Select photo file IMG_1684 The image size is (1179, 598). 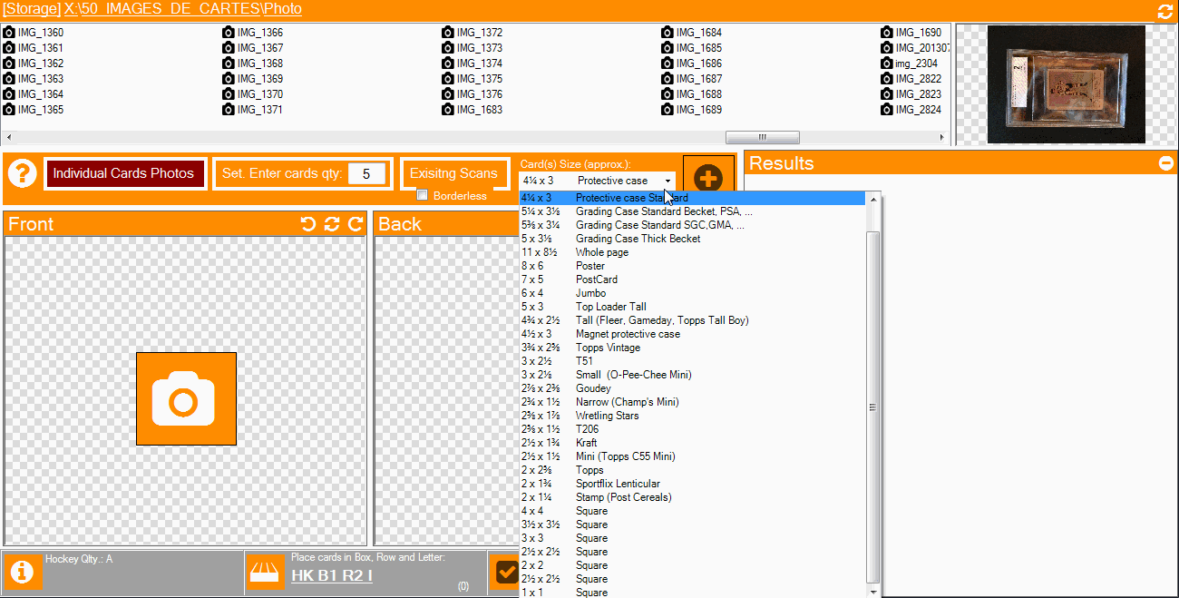point(692,33)
